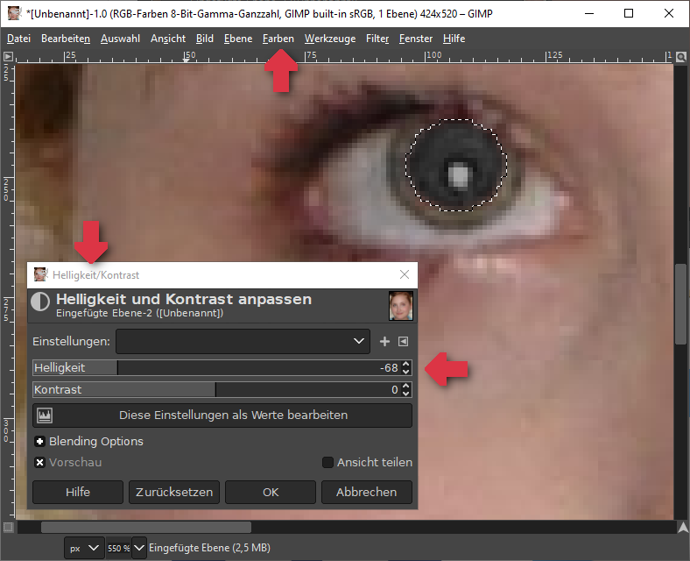Open the Filter menu
Image resolution: width=690 pixels, height=561 pixels.
(x=377, y=39)
